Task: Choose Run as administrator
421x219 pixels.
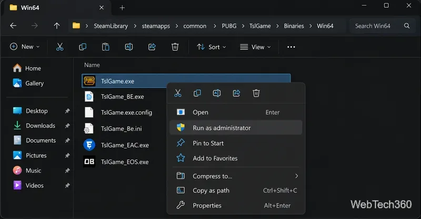Action: point(236,128)
